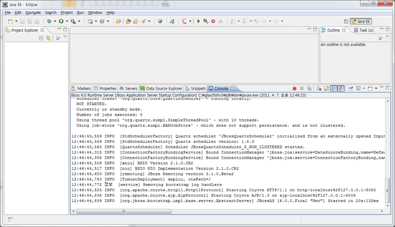This screenshot has height=227, width=395.
Task: Click the Search flashlight icon
Action: [144, 21]
